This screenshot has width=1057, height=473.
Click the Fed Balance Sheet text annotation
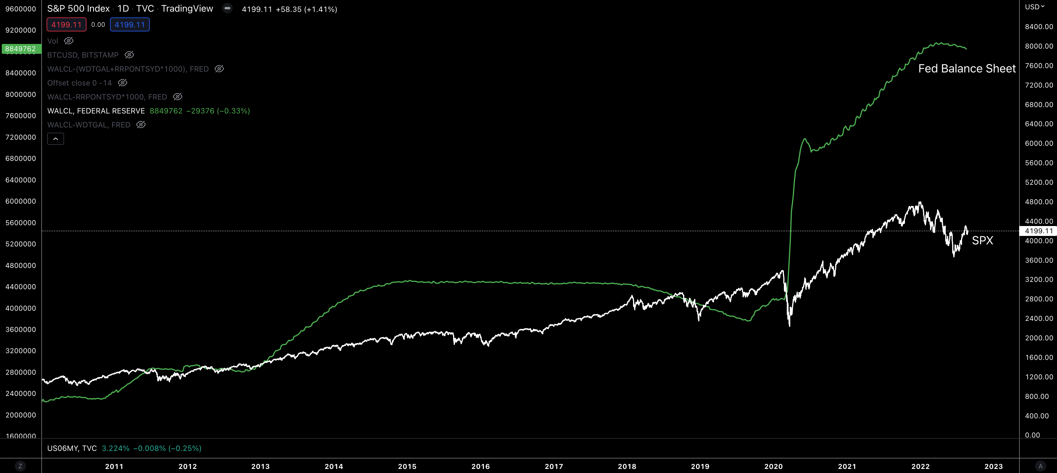[x=966, y=68]
